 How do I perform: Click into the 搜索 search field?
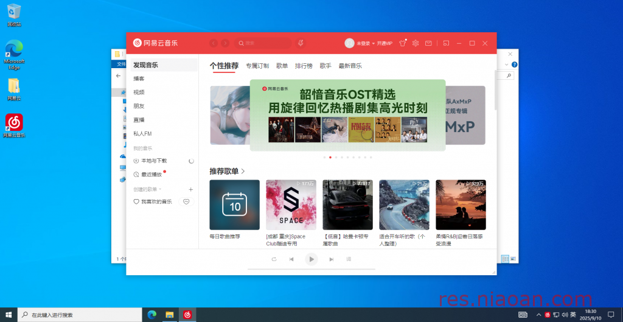(263, 43)
